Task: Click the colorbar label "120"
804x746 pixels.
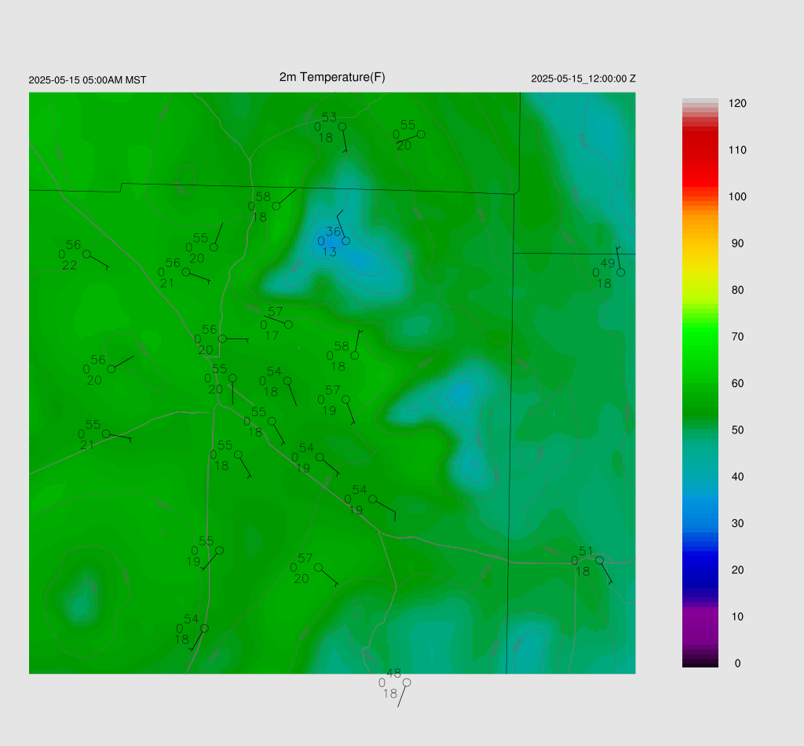Action: [737, 103]
